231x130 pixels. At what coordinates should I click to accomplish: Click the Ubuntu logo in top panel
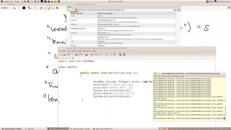pyautogui.click(x=2, y=1)
